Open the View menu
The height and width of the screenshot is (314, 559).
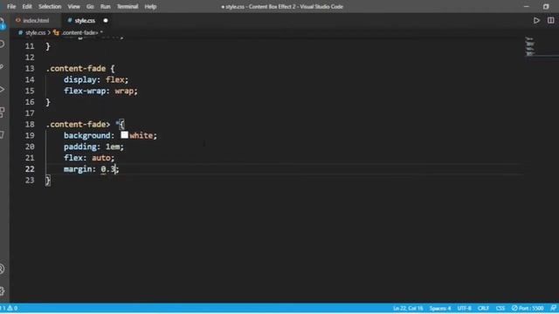tap(73, 7)
